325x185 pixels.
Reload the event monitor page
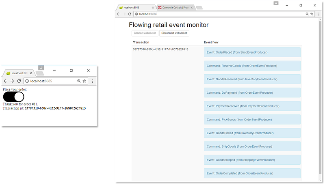pos(129,14)
